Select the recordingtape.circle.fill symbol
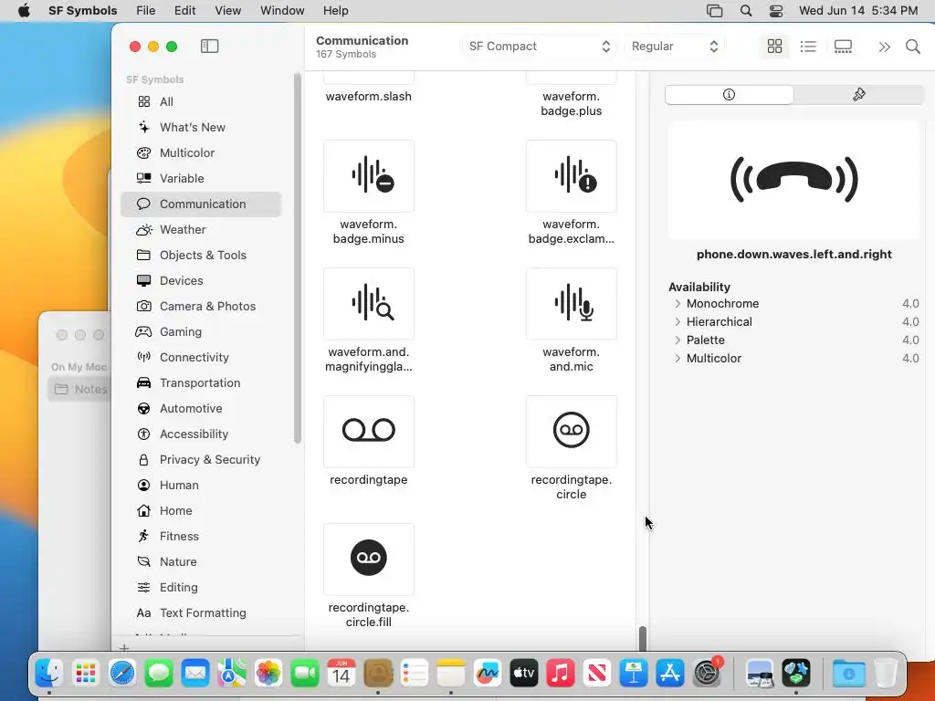935x701 pixels. point(369,560)
